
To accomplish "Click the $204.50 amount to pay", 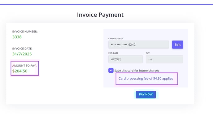I will [x=20, y=71].
